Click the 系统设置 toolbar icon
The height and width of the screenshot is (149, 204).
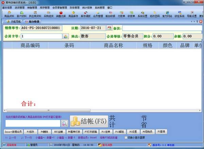click(x=142, y=14)
